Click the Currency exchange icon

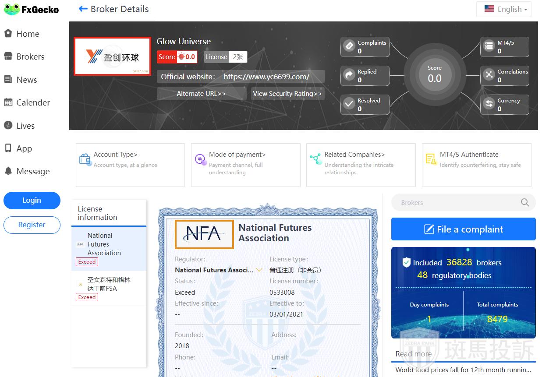[x=489, y=104]
